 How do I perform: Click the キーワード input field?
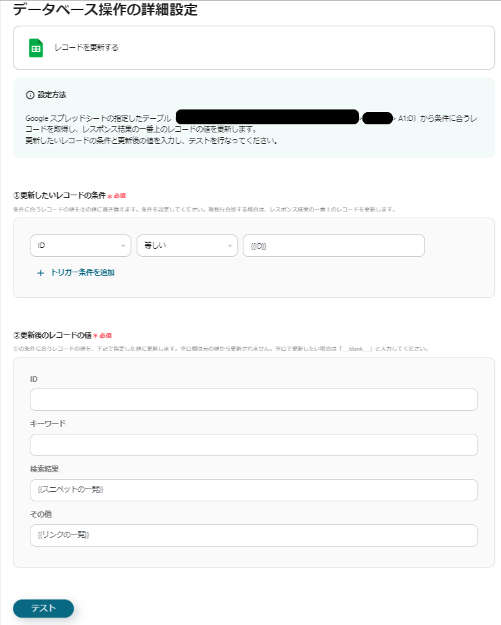tap(254, 445)
